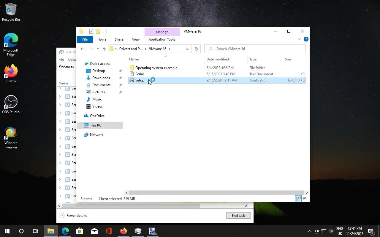Switch to the Share ribbon tab
380x237 pixels.
coord(119,39)
